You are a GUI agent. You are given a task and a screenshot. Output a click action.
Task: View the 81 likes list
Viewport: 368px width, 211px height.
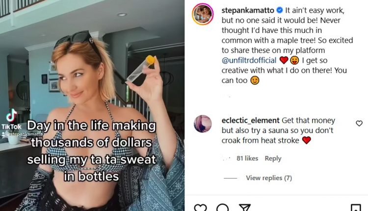(247, 158)
